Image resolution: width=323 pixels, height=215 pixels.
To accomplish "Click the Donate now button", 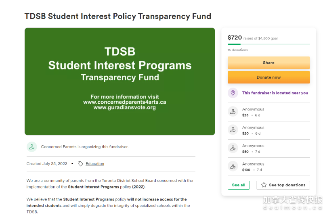I will pyautogui.click(x=268, y=77).
